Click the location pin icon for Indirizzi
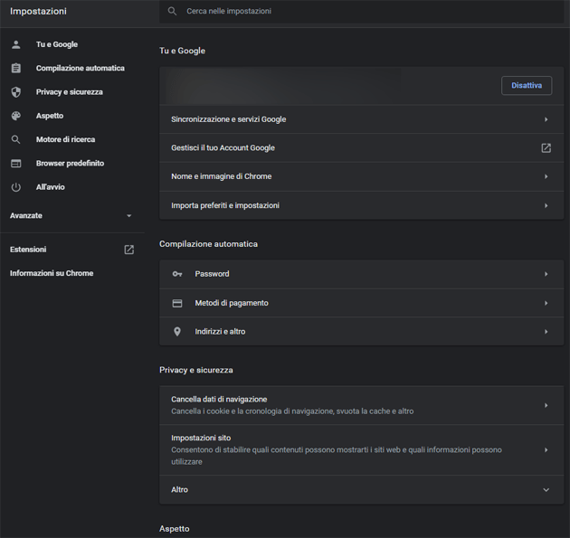This screenshot has width=570, height=538. pos(177,332)
